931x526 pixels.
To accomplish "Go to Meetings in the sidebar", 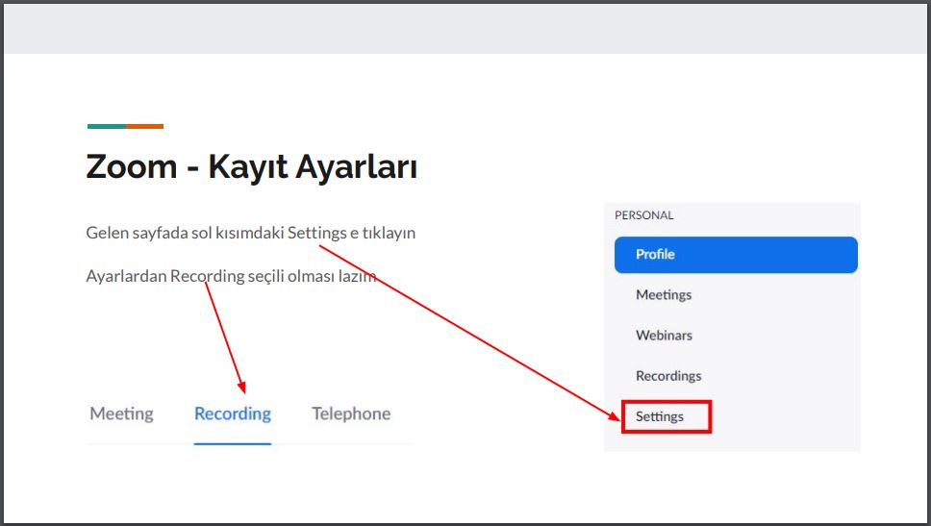I will point(664,295).
